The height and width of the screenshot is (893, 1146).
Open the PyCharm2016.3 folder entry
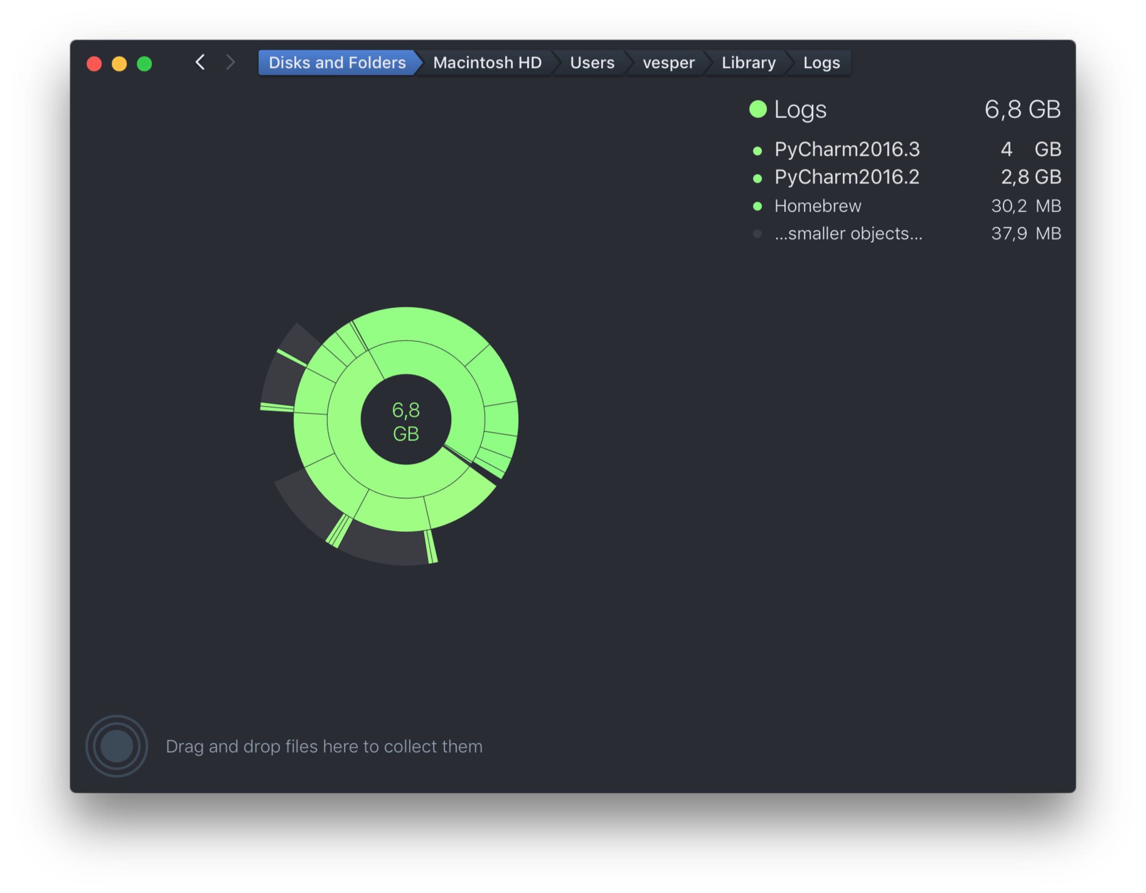tap(847, 149)
